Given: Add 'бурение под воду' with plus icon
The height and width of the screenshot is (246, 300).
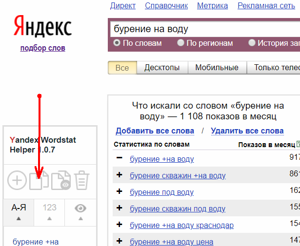Looking at the screenshot, I should [120, 191].
